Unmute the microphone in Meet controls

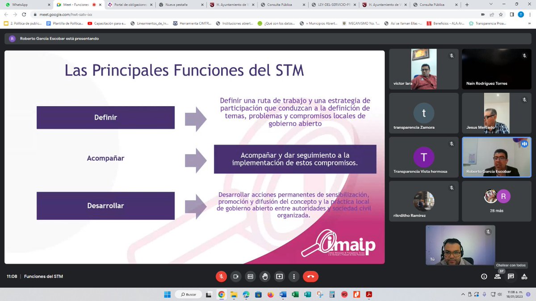coord(221,276)
